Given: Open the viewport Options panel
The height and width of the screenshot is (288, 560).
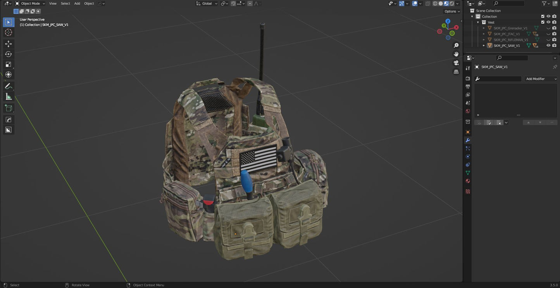Looking at the screenshot, I should tap(451, 11).
